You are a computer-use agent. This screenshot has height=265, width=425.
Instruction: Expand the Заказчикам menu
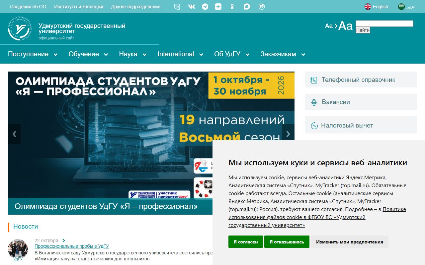click(283, 54)
